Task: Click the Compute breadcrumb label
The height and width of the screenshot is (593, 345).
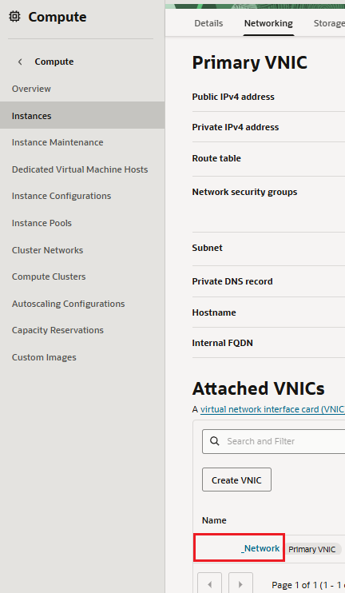Action: coord(54,62)
